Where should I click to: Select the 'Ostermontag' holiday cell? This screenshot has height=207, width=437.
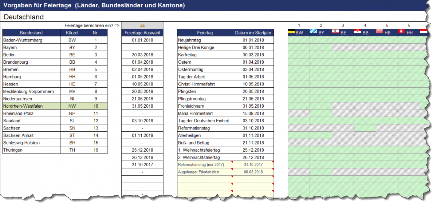(205, 69)
